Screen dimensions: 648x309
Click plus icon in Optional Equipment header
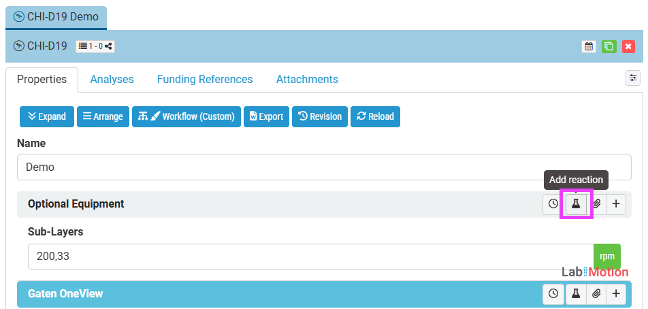pos(616,204)
